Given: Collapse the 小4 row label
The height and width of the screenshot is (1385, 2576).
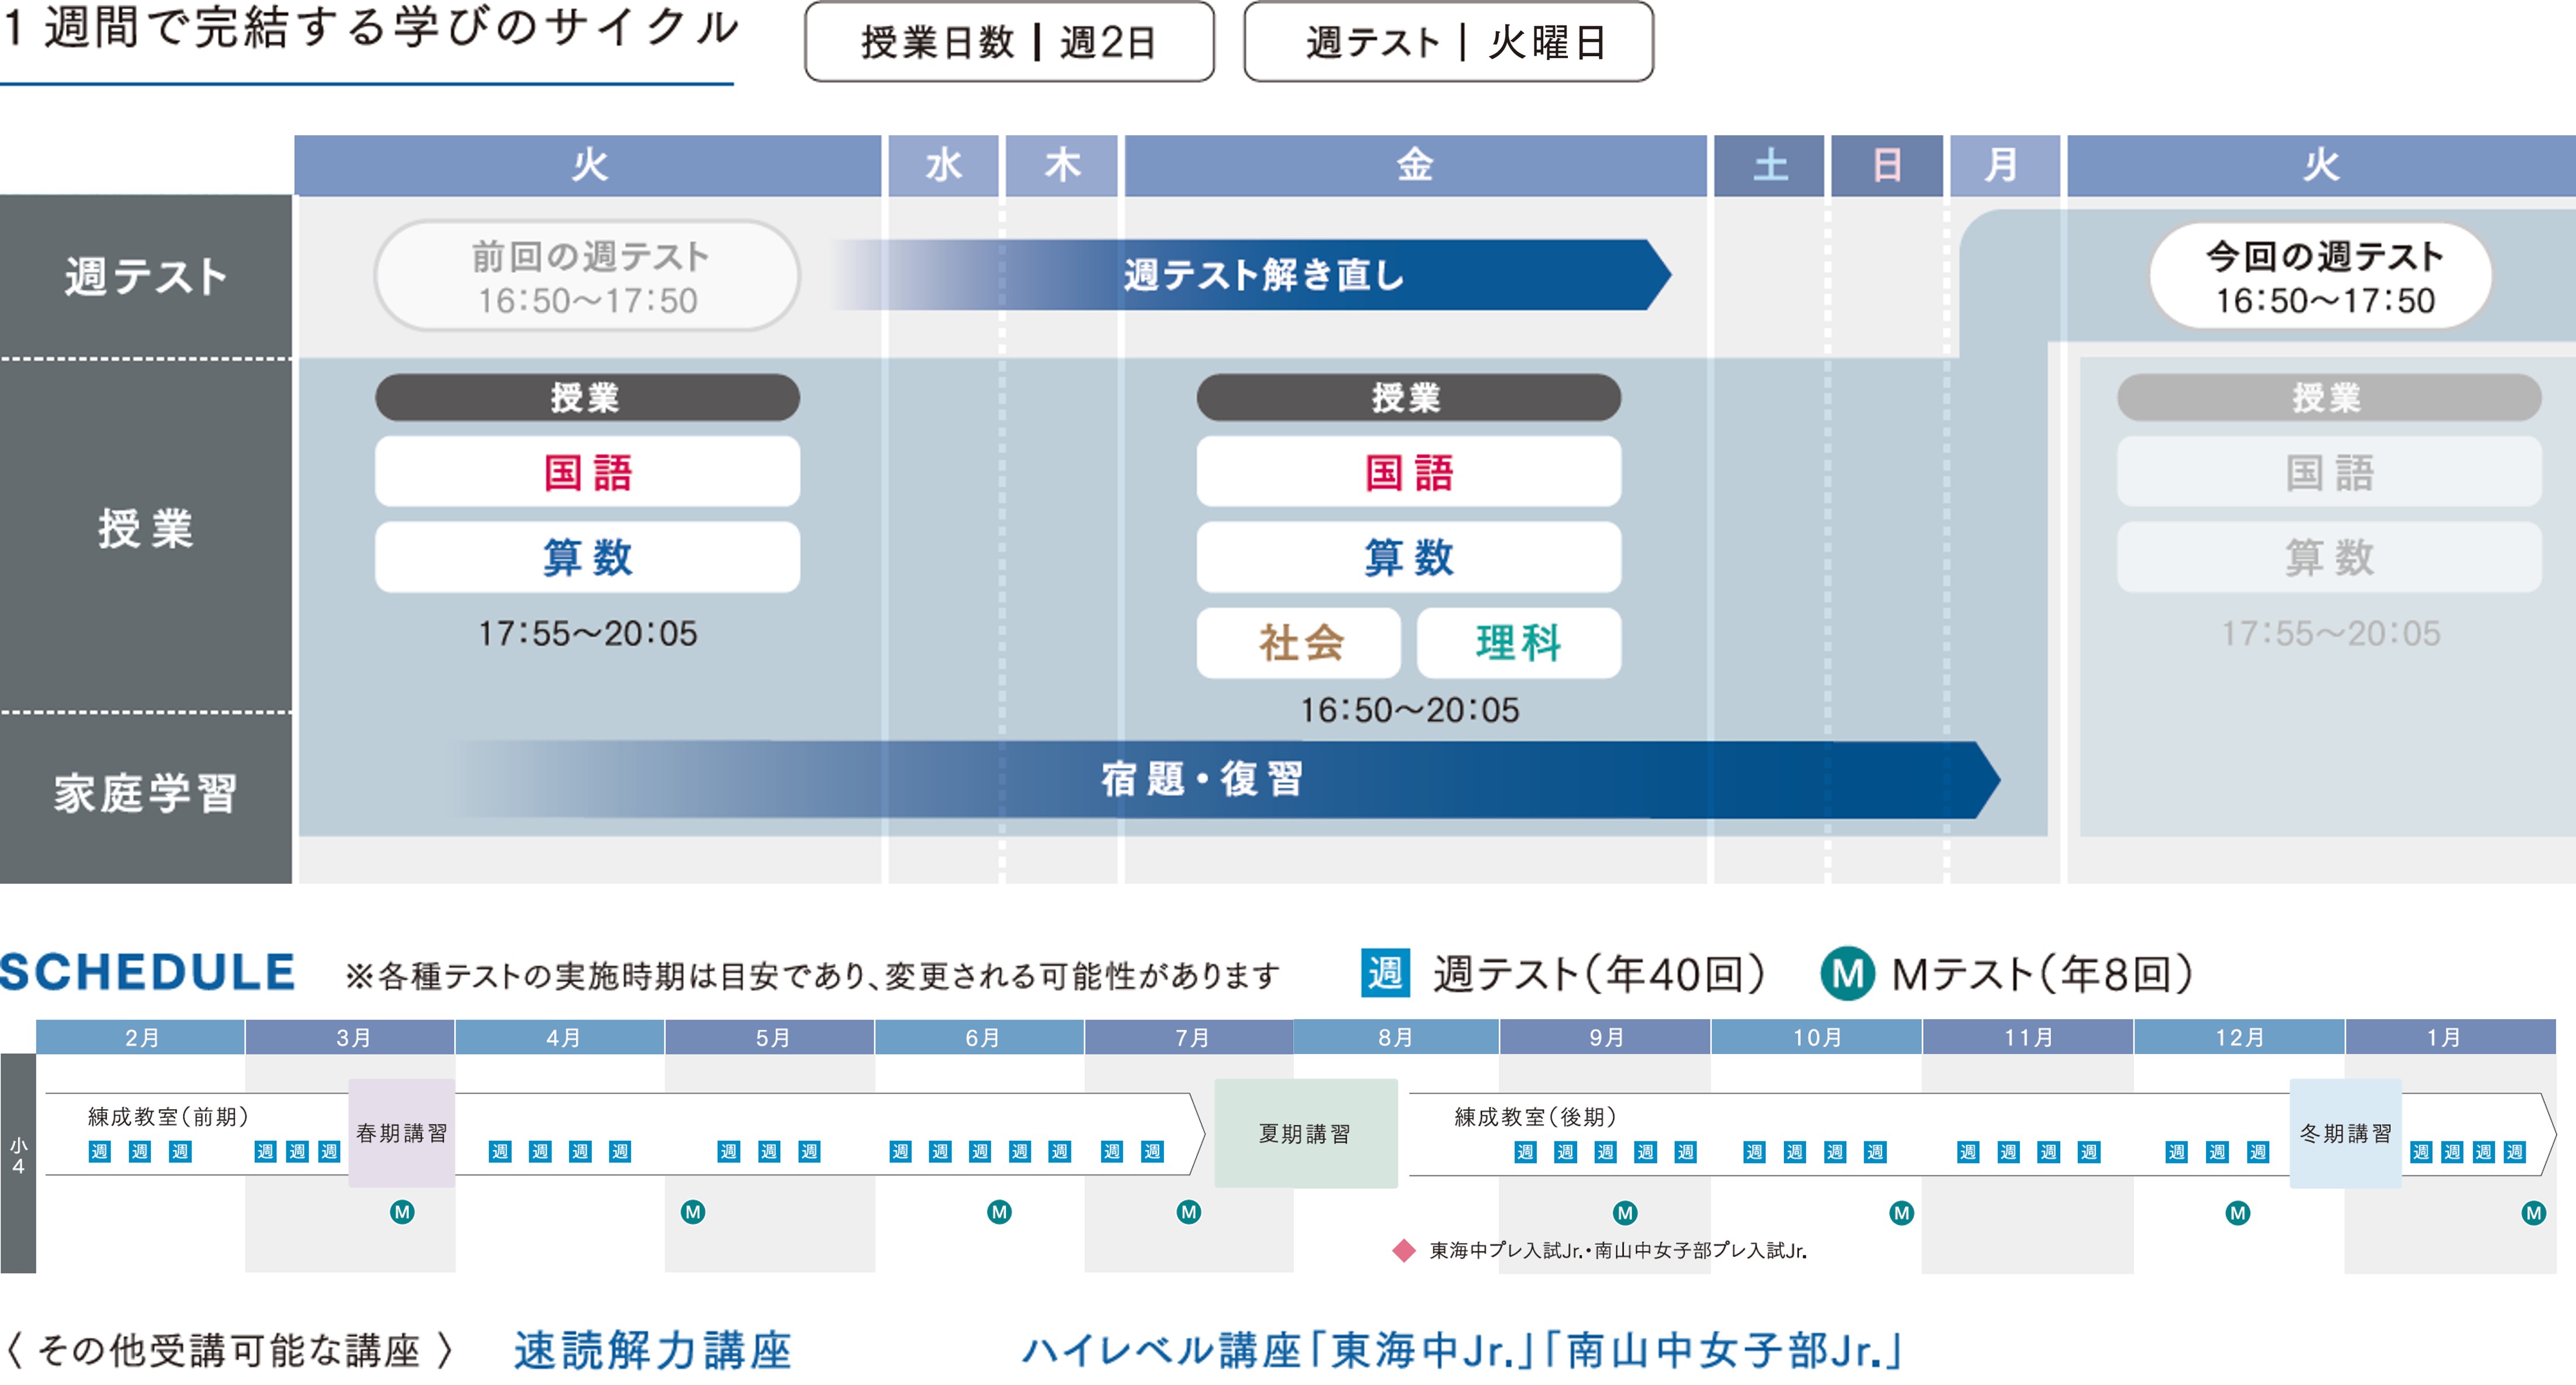Looking at the screenshot, I should pos(18,1155).
